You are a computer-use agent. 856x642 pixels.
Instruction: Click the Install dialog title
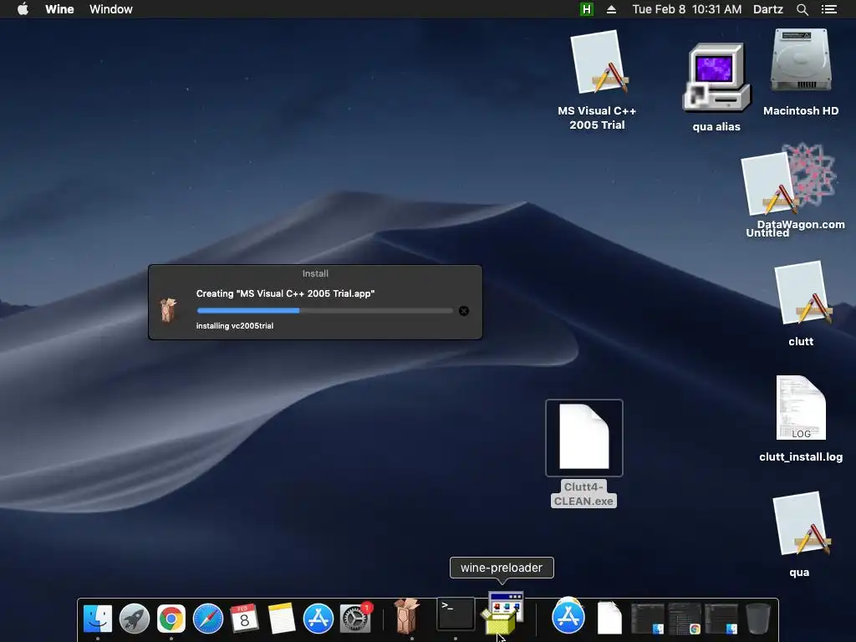pyautogui.click(x=315, y=273)
